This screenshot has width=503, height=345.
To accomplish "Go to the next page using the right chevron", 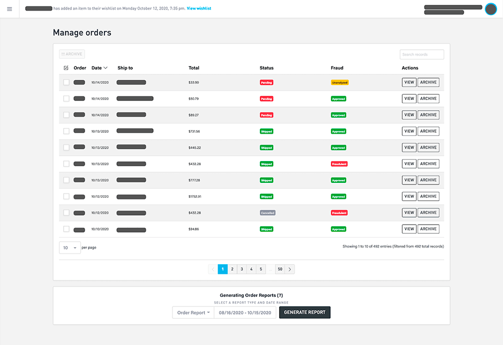I will coord(288,269).
